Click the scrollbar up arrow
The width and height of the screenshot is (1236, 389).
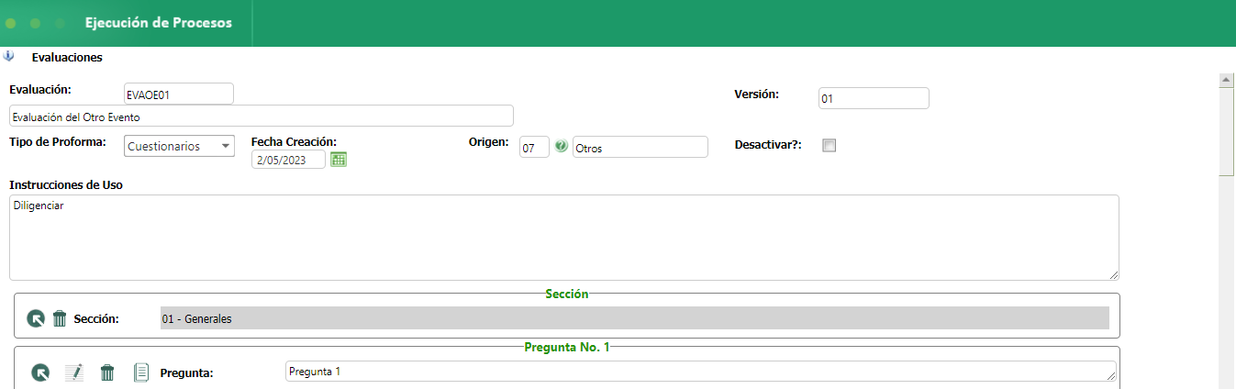(1226, 81)
